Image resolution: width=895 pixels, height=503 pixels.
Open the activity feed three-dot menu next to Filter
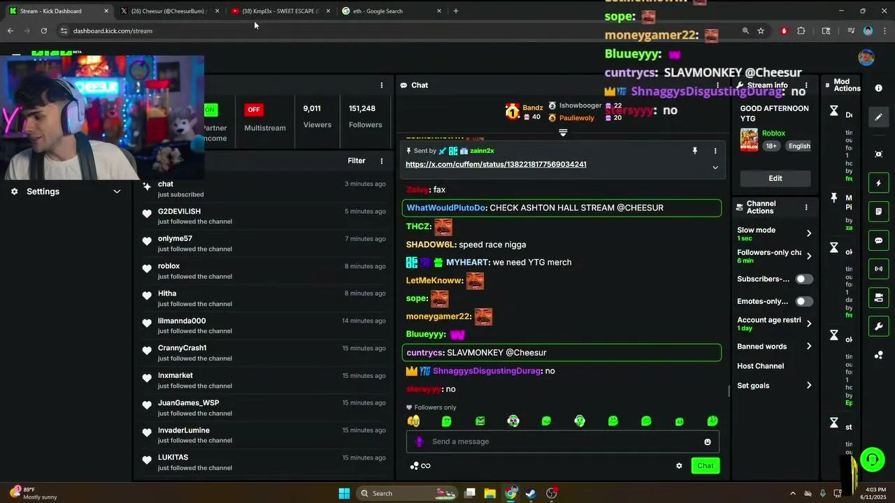(381, 161)
